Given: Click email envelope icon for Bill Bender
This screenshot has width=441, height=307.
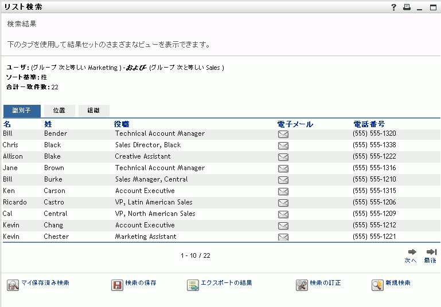Looking at the screenshot, I should tap(283, 134).
